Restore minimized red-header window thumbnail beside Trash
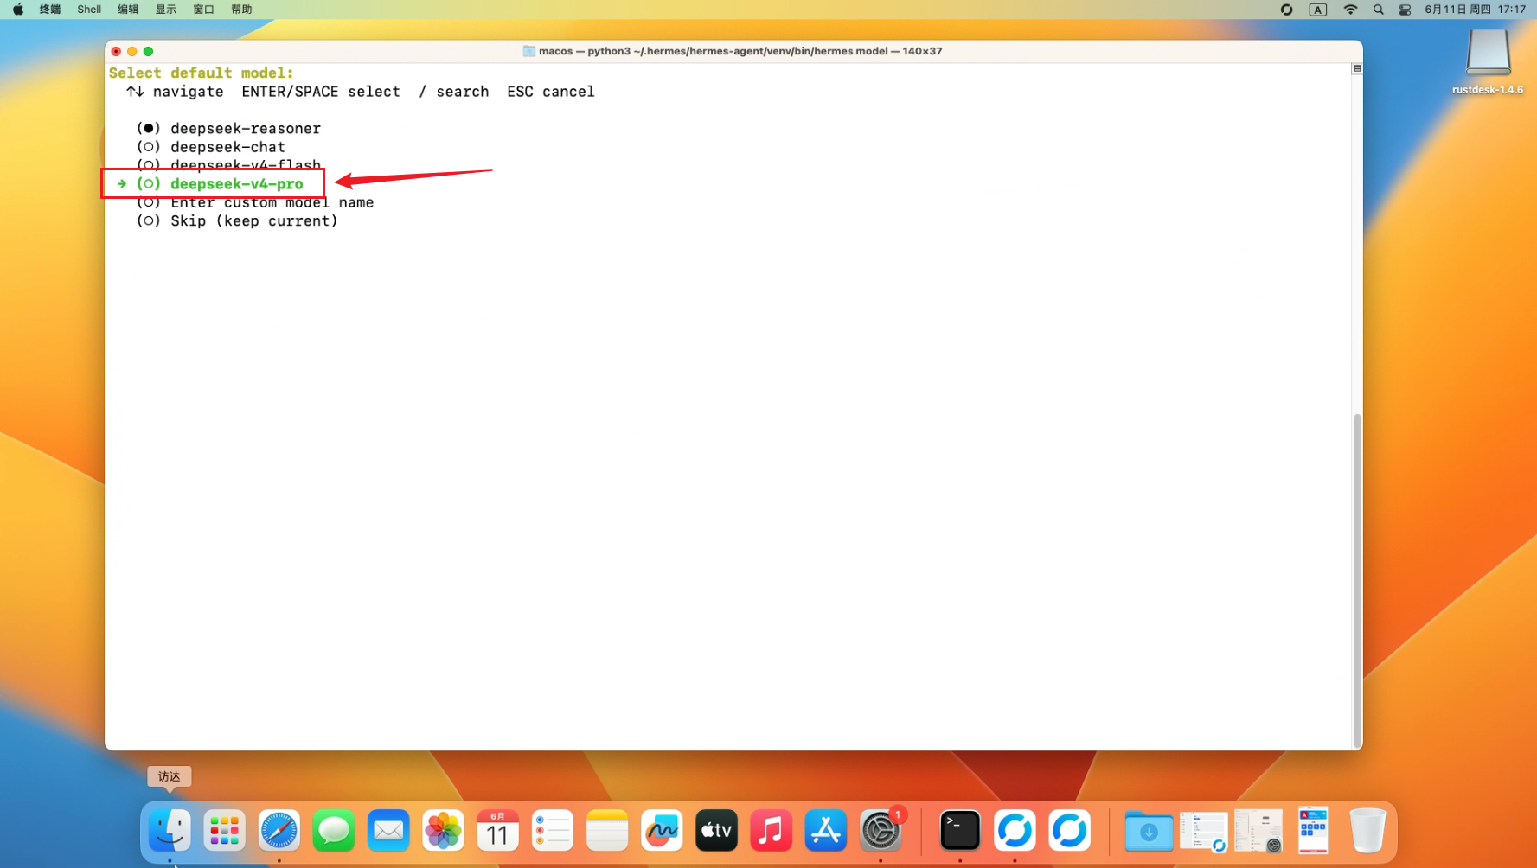 click(x=1313, y=830)
